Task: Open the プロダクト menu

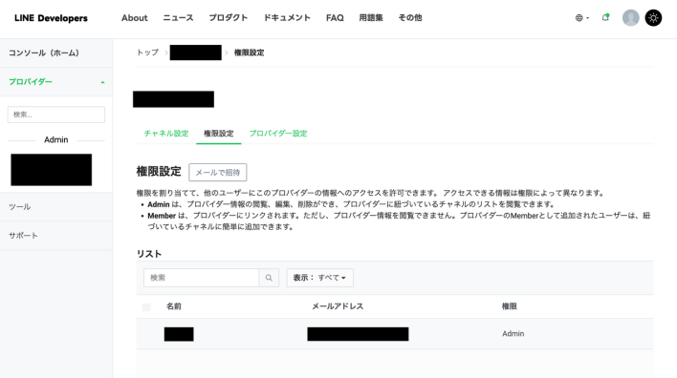Action: (228, 18)
